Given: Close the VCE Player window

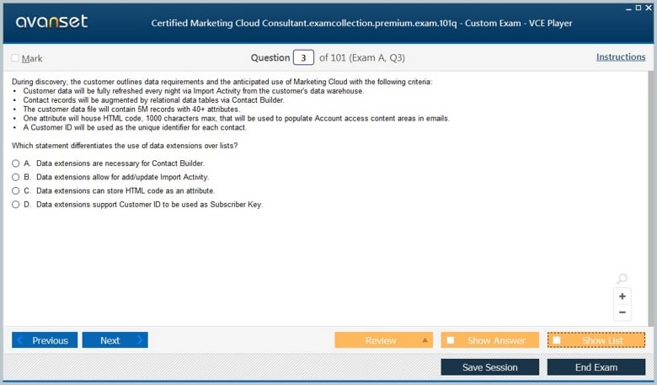Looking at the screenshot, I should tap(649, 8).
